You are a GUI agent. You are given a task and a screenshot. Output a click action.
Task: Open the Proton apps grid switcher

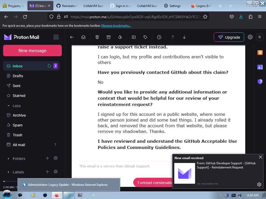(56, 37)
